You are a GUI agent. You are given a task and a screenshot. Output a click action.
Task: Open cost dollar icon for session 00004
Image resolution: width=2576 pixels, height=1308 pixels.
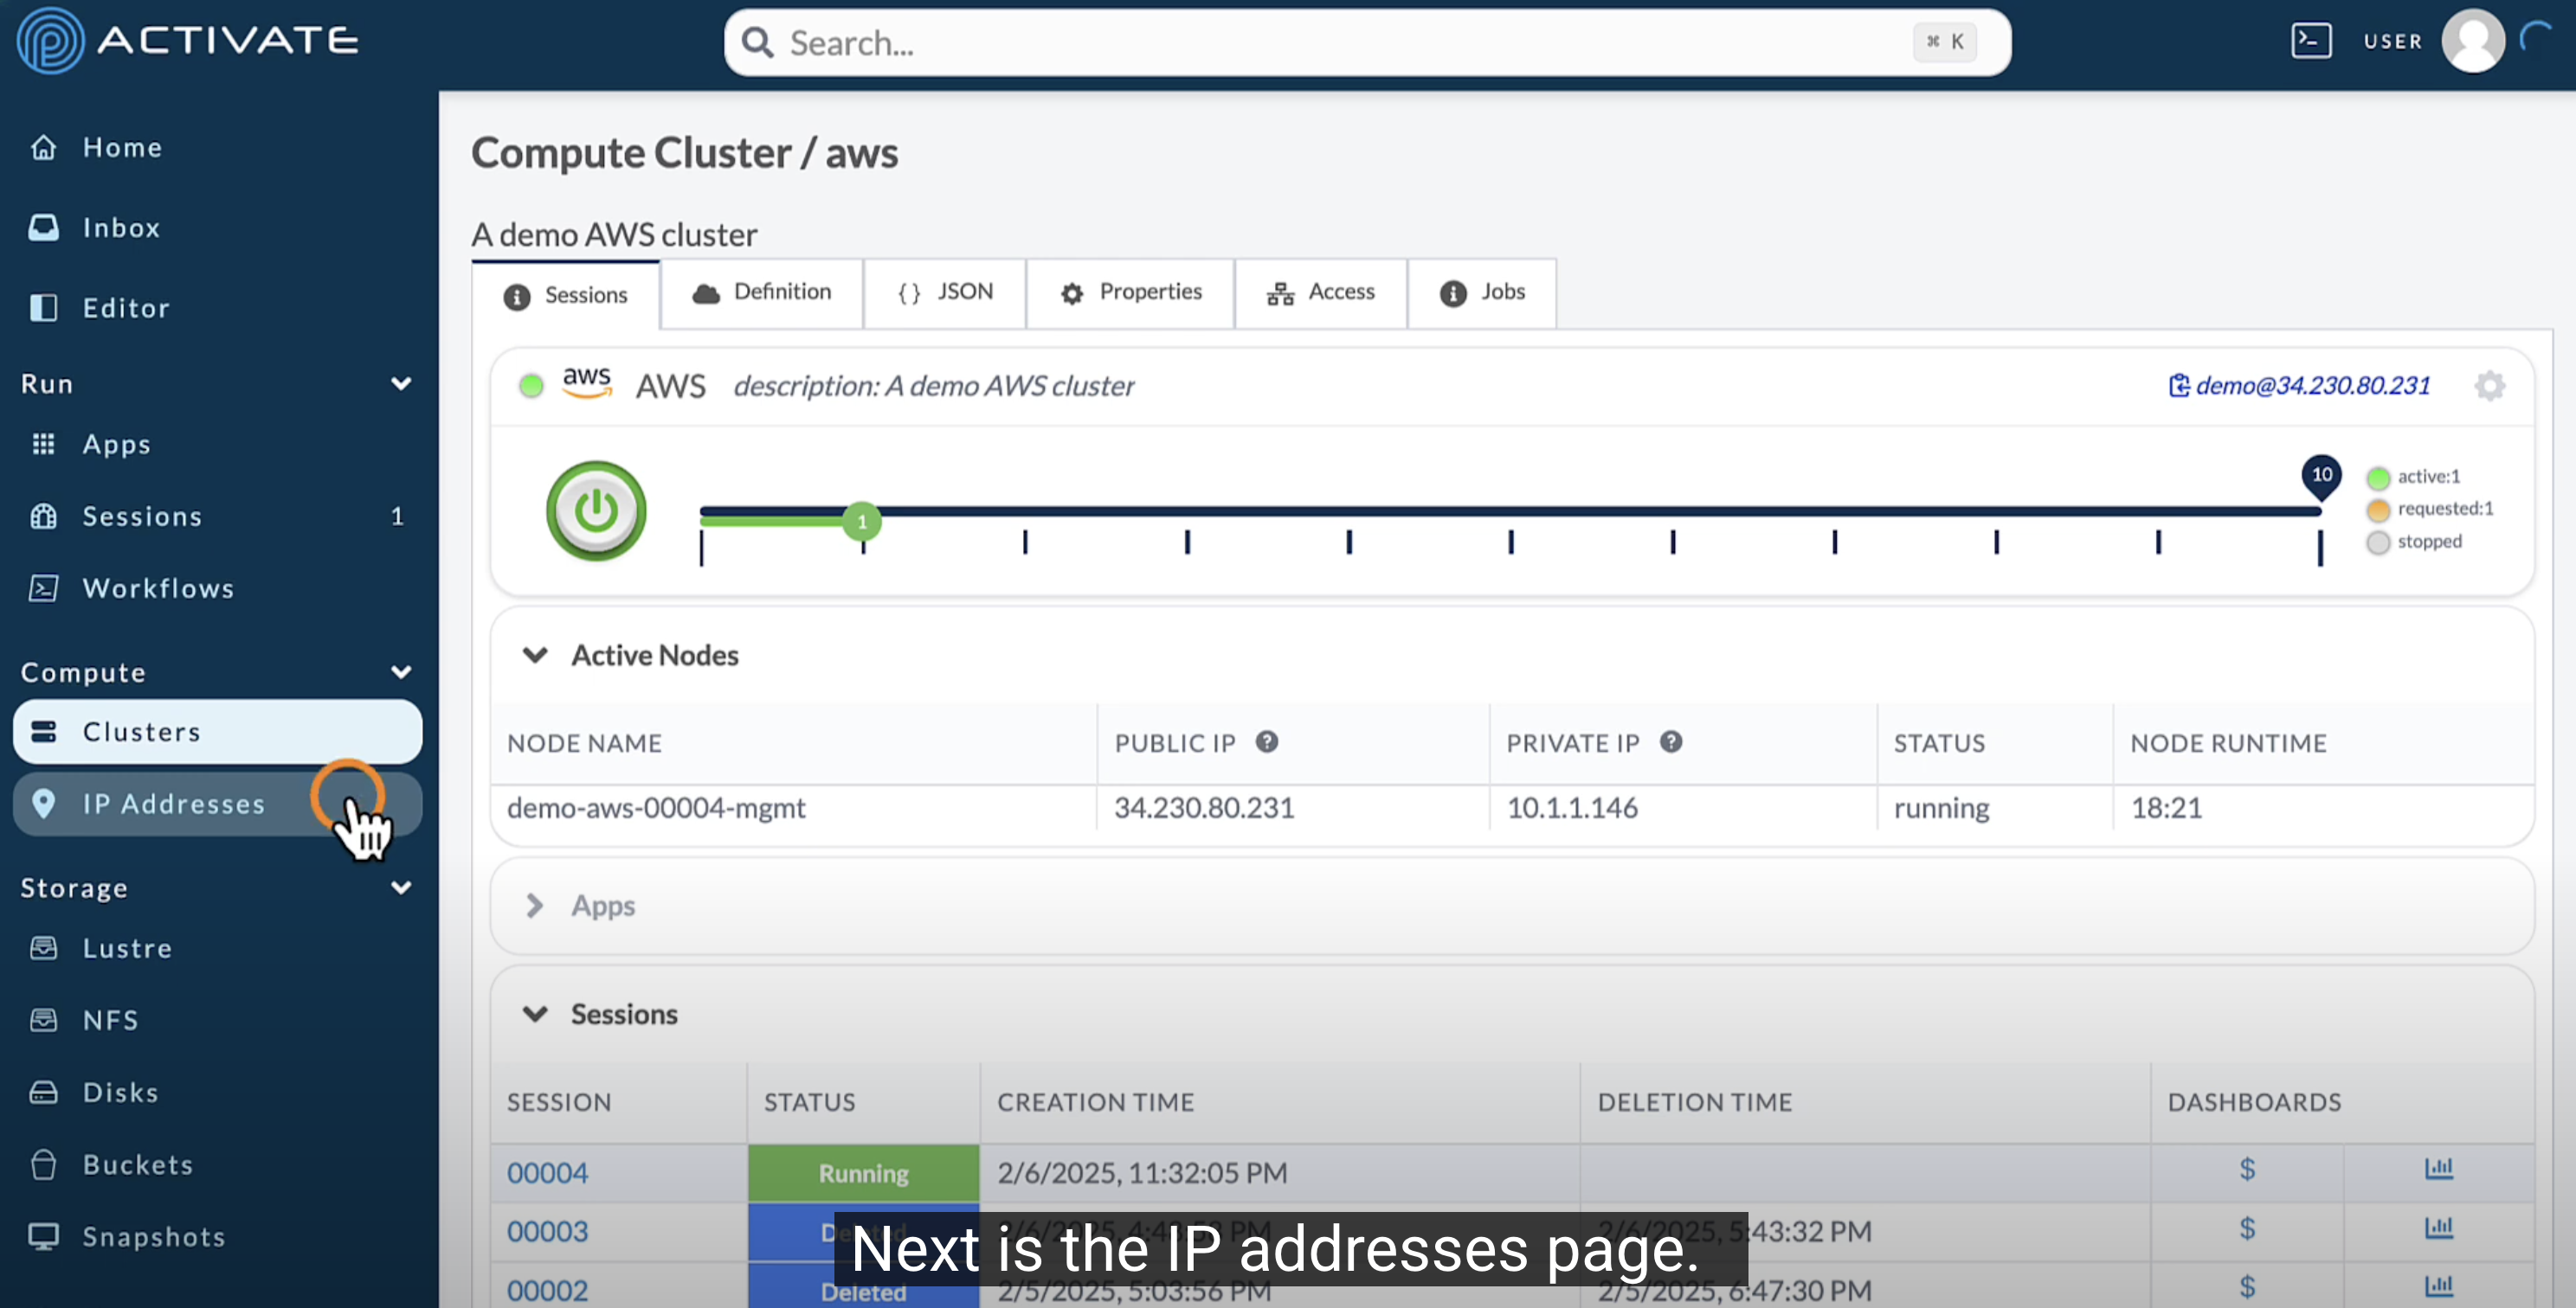2247,1169
